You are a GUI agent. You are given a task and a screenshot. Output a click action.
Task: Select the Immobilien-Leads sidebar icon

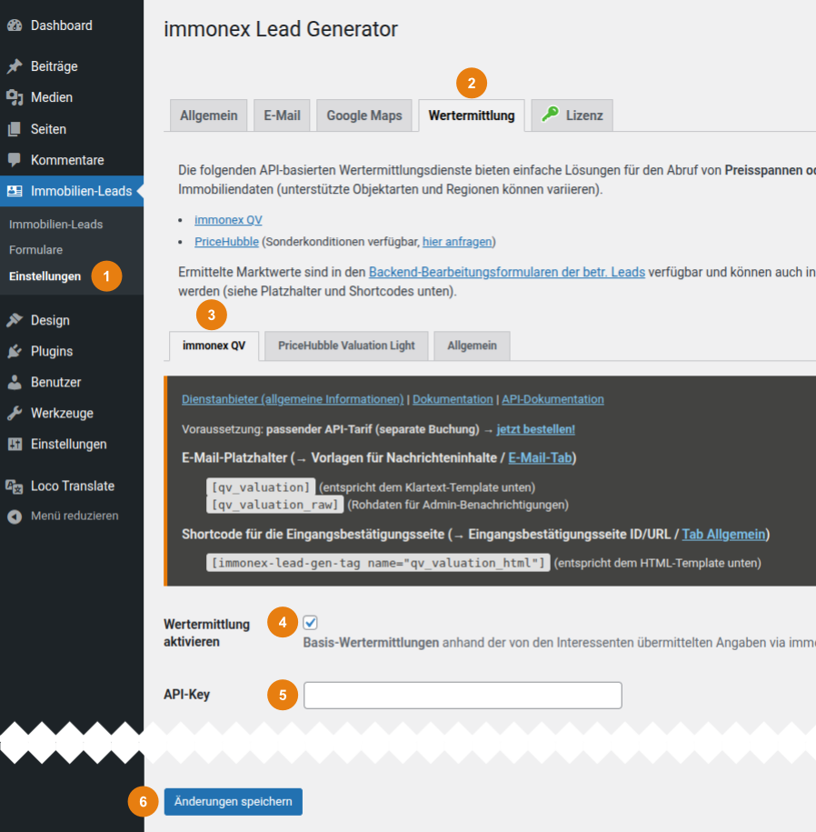click(x=15, y=192)
